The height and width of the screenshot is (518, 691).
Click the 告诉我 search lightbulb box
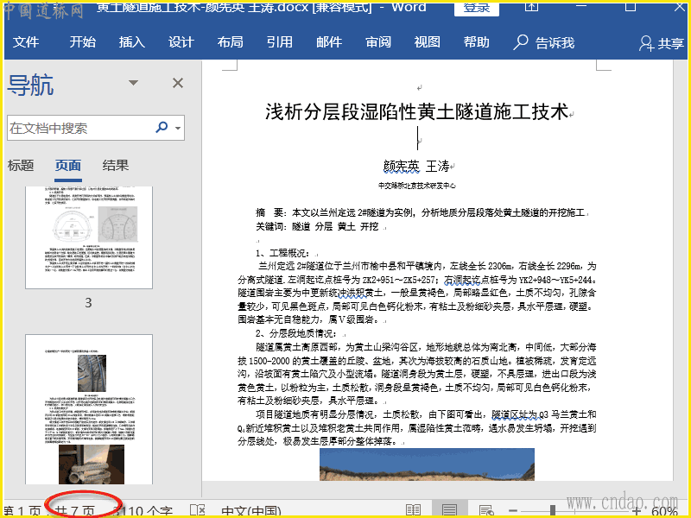click(x=544, y=42)
